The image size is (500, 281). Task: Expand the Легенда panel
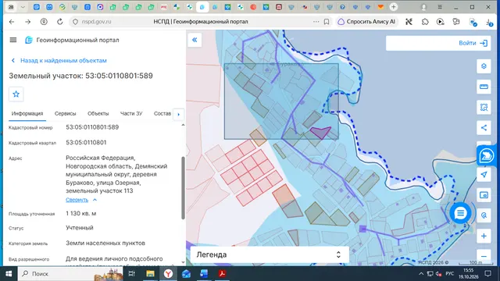point(270,254)
